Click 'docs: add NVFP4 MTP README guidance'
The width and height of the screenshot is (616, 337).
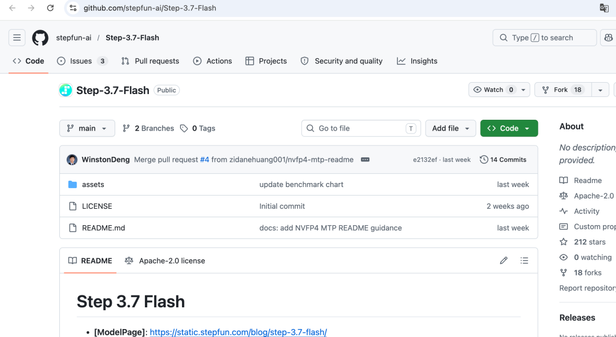330,228
